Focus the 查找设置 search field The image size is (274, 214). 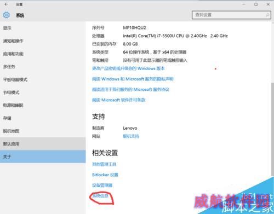pos(231,15)
